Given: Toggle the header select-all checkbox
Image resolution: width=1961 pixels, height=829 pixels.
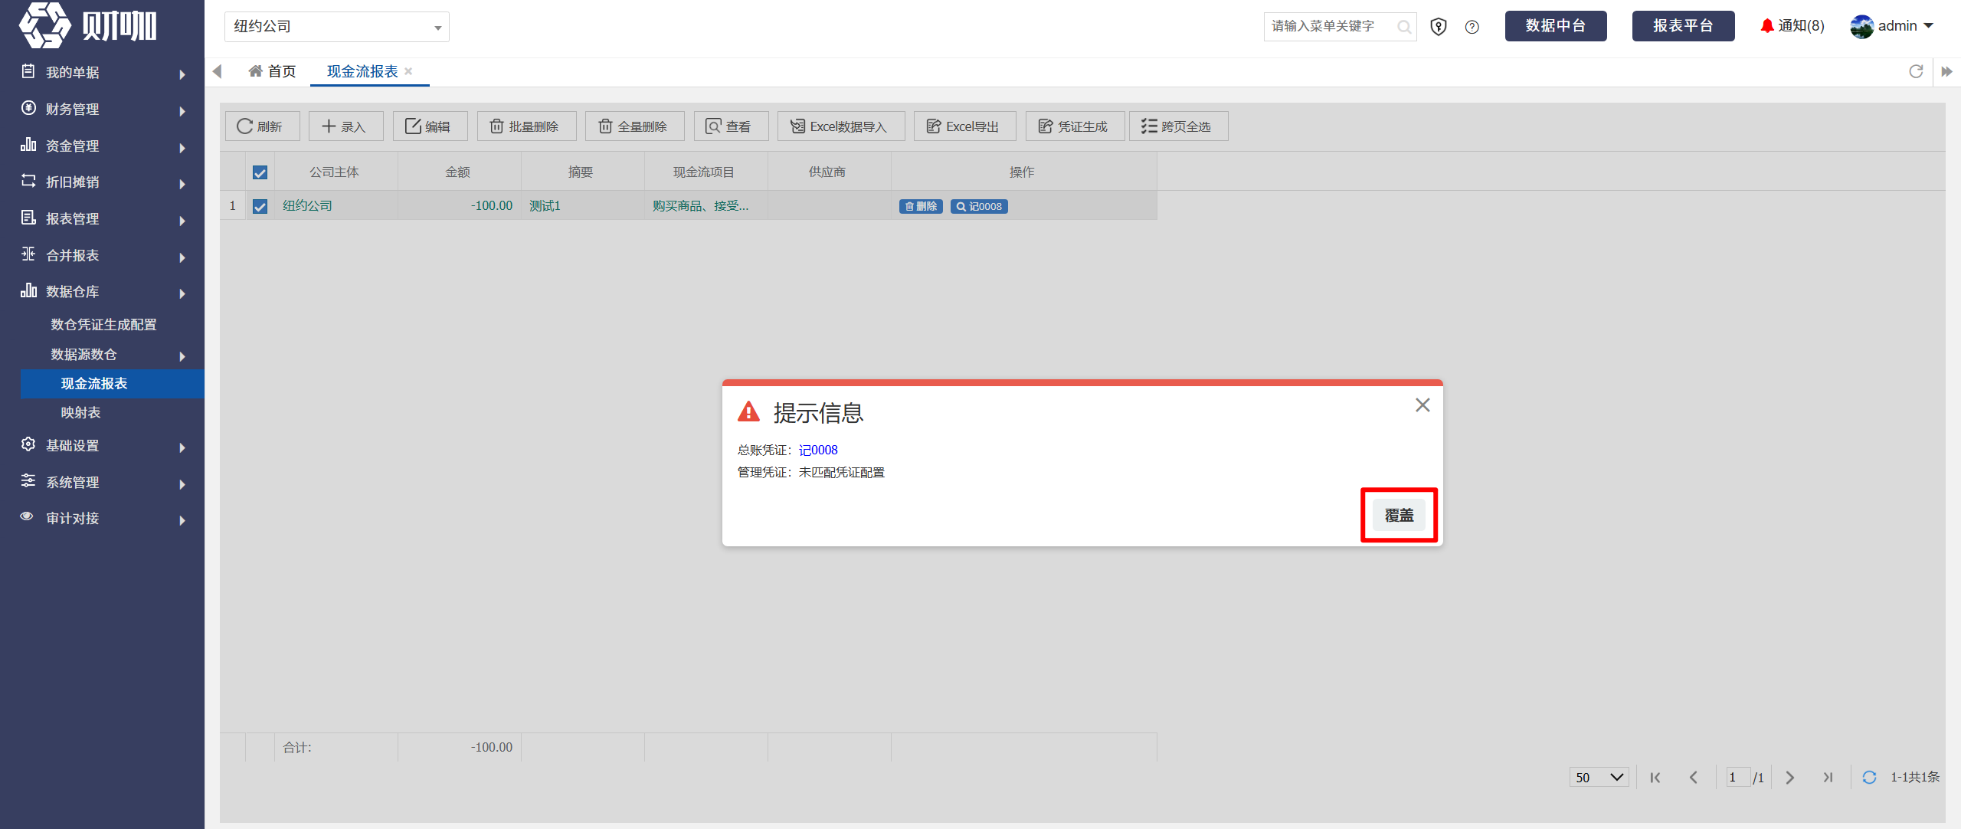Looking at the screenshot, I should (x=260, y=172).
